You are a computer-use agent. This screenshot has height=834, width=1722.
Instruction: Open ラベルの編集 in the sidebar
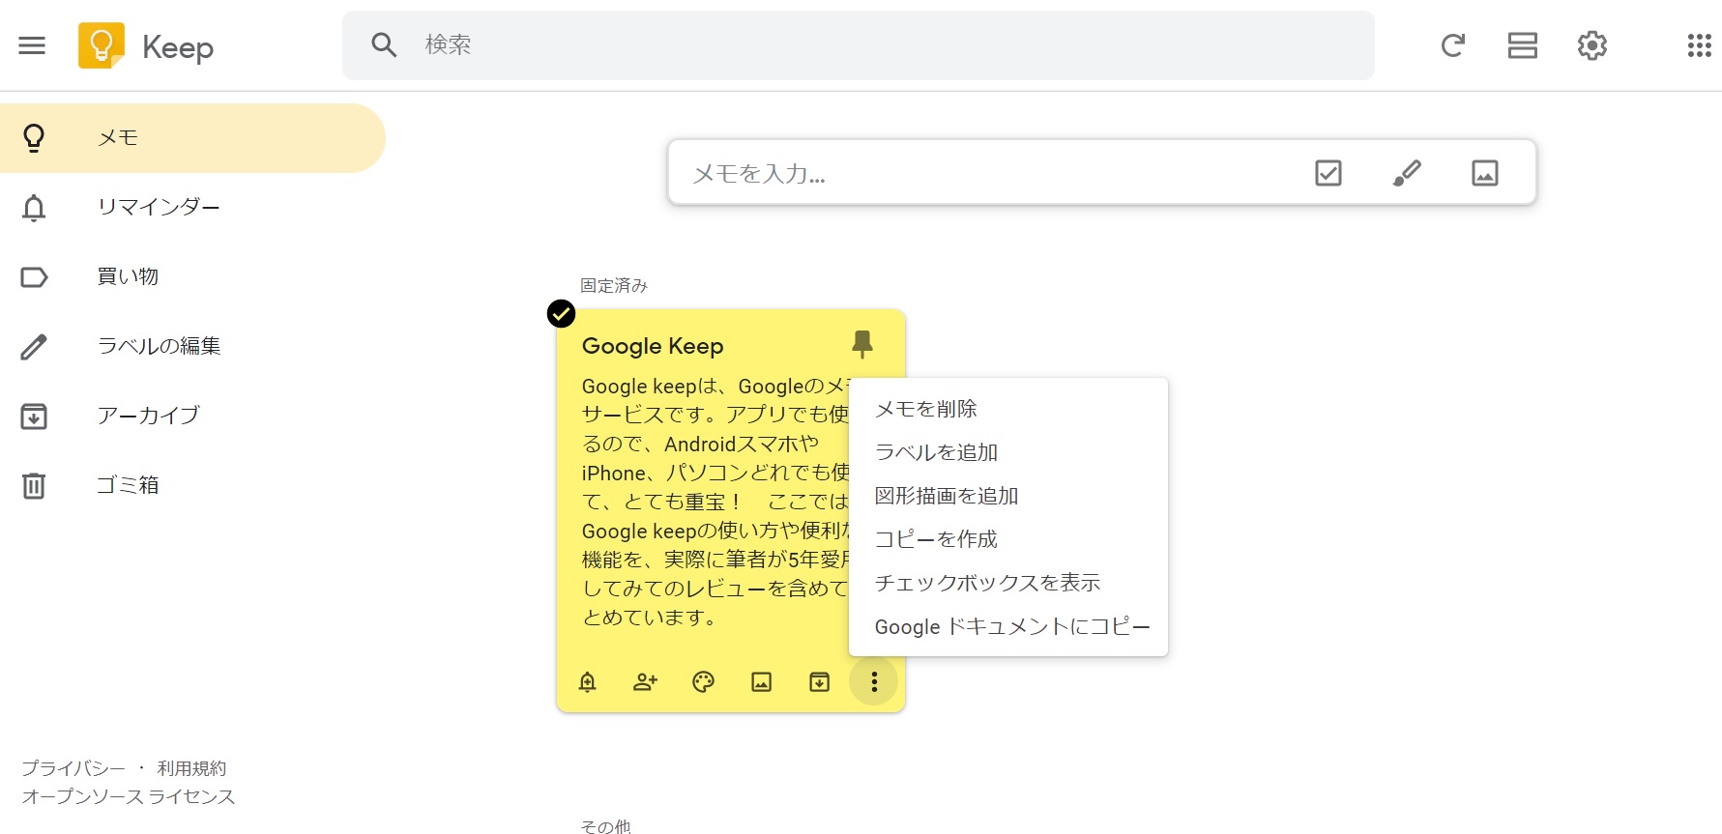point(192,347)
